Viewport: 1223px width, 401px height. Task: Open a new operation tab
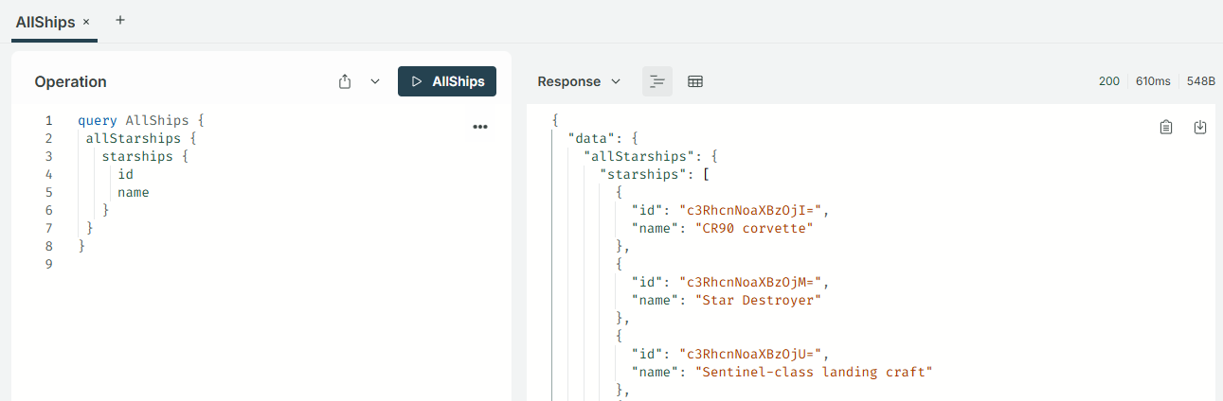click(120, 20)
